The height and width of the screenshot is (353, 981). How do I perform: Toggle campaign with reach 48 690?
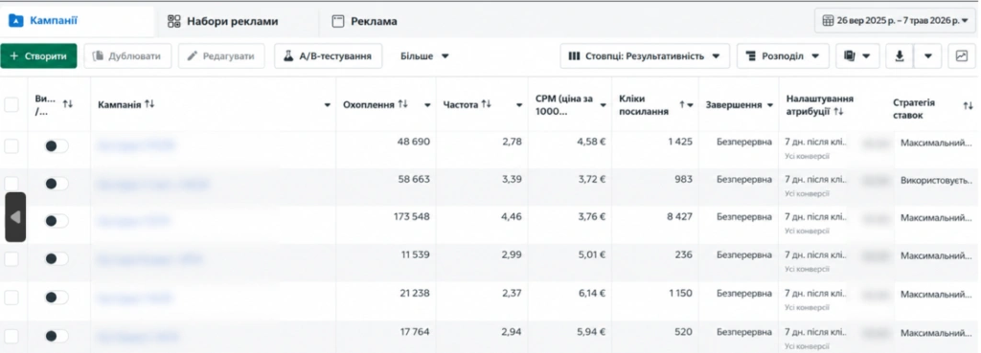click(x=57, y=145)
